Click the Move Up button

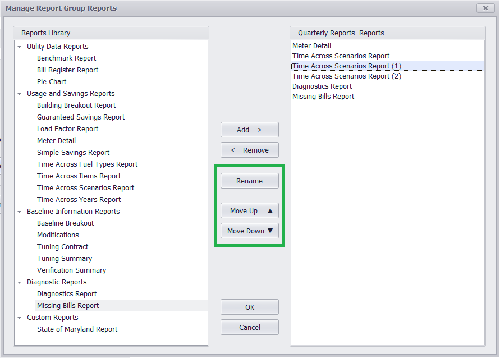pos(249,211)
